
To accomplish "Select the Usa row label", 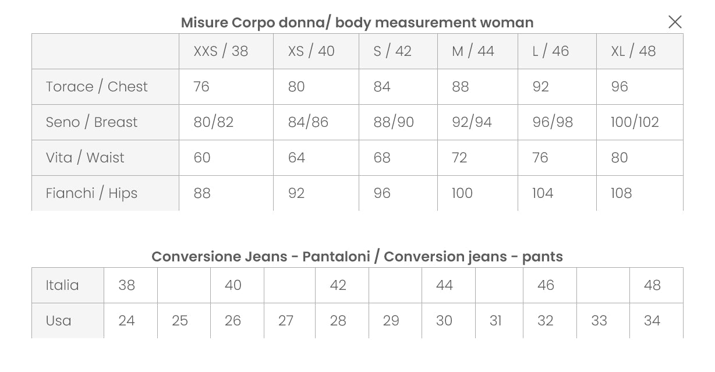I will [x=58, y=321].
